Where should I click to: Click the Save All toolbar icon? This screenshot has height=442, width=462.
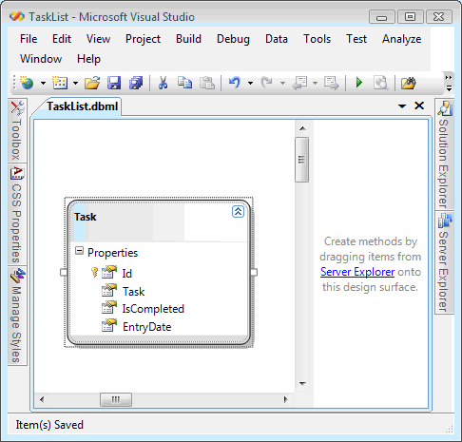136,83
